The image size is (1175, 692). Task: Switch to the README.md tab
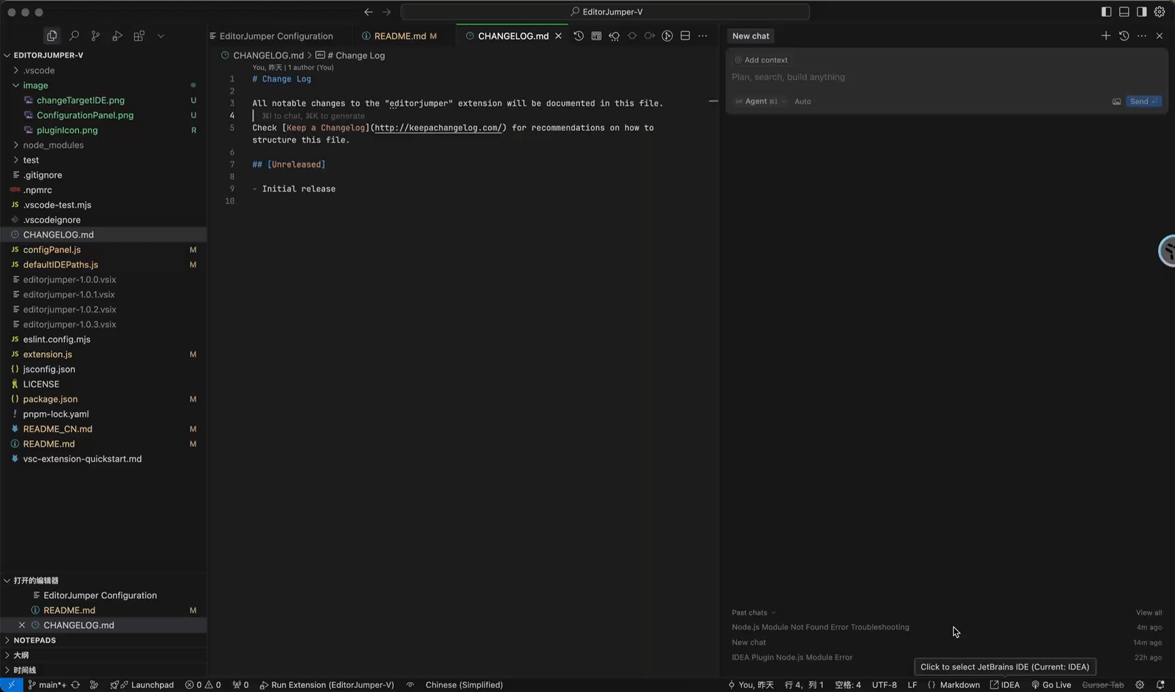(x=401, y=35)
